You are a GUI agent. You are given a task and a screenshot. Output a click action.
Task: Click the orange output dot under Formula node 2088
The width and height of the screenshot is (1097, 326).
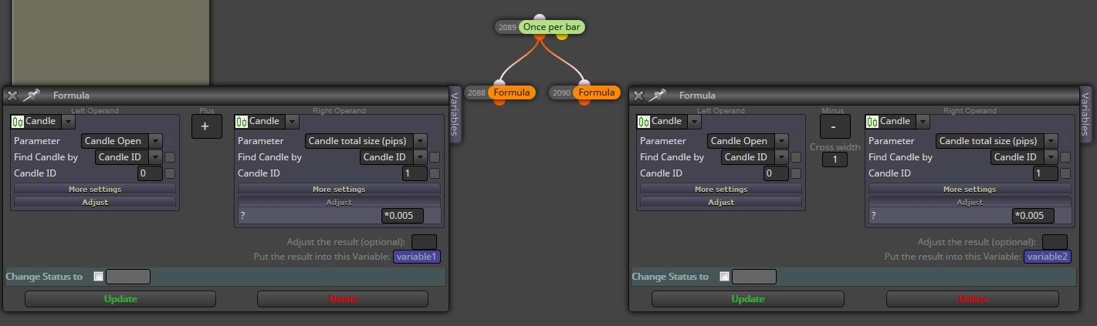[x=499, y=101]
